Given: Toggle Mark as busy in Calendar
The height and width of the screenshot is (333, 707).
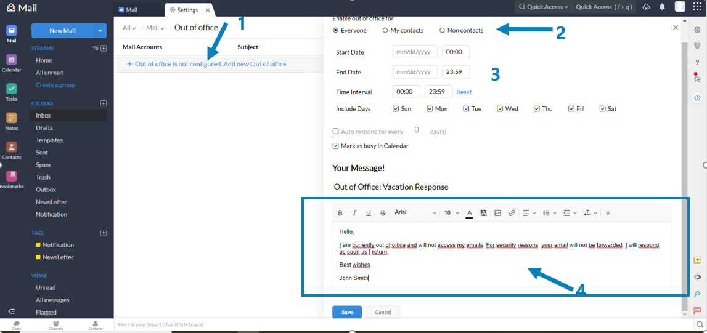Looking at the screenshot, I should pos(335,146).
